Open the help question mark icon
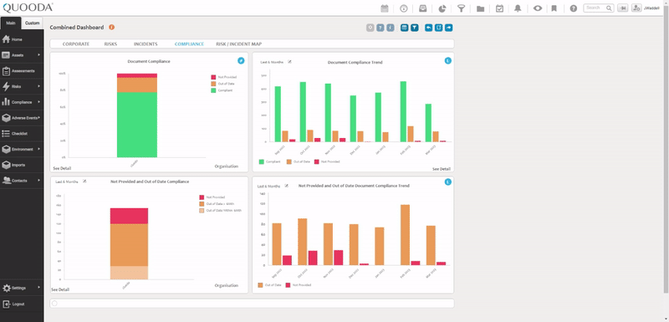Image resolution: width=669 pixels, height=322 pixels. [x=574, y=8]
